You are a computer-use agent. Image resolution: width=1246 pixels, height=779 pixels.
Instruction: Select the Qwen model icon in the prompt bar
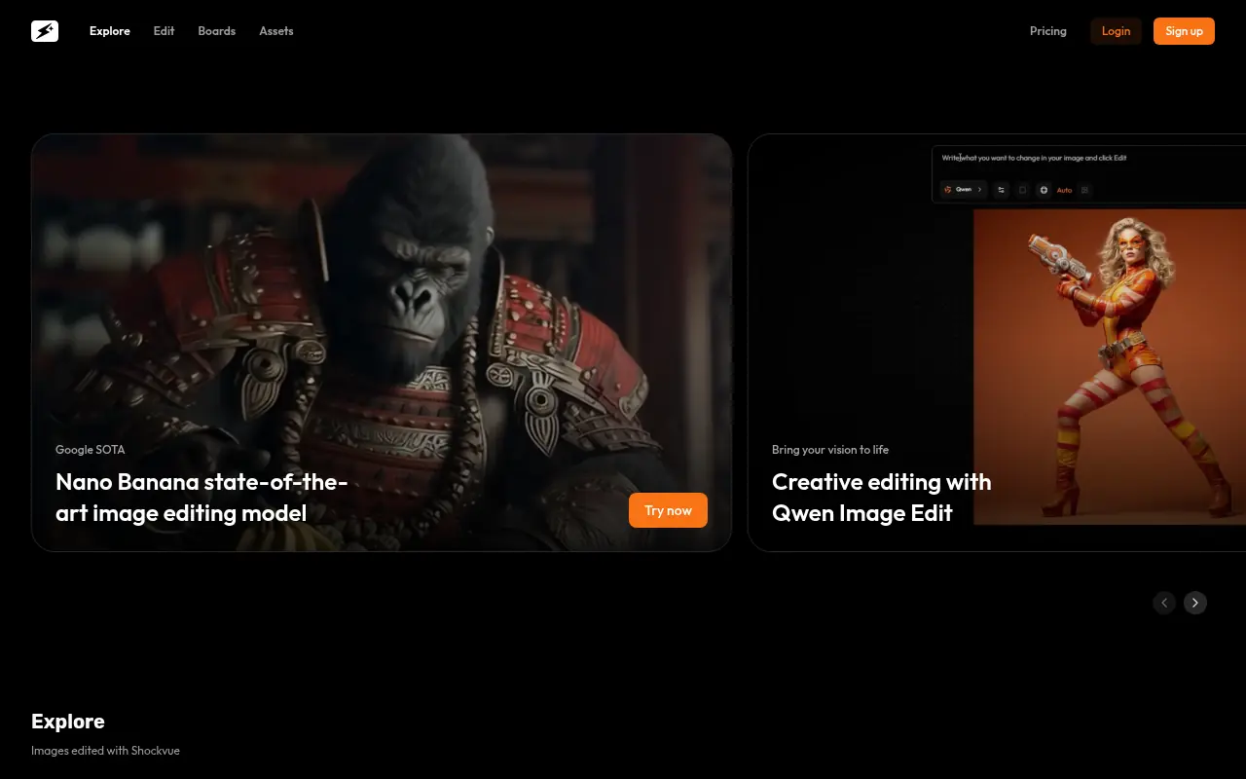click(948, 190)
